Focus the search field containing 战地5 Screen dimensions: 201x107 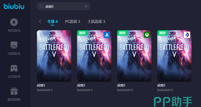coord(64,6)
